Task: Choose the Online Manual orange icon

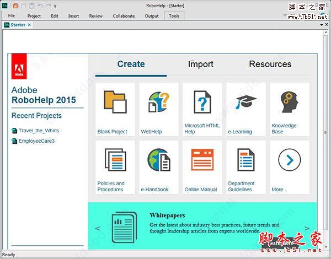Action: point(202,160)
